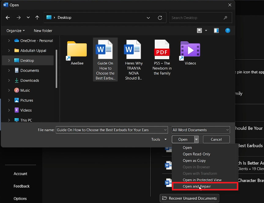
Task: Toggle the preview pane
Action: click(216, 31)
